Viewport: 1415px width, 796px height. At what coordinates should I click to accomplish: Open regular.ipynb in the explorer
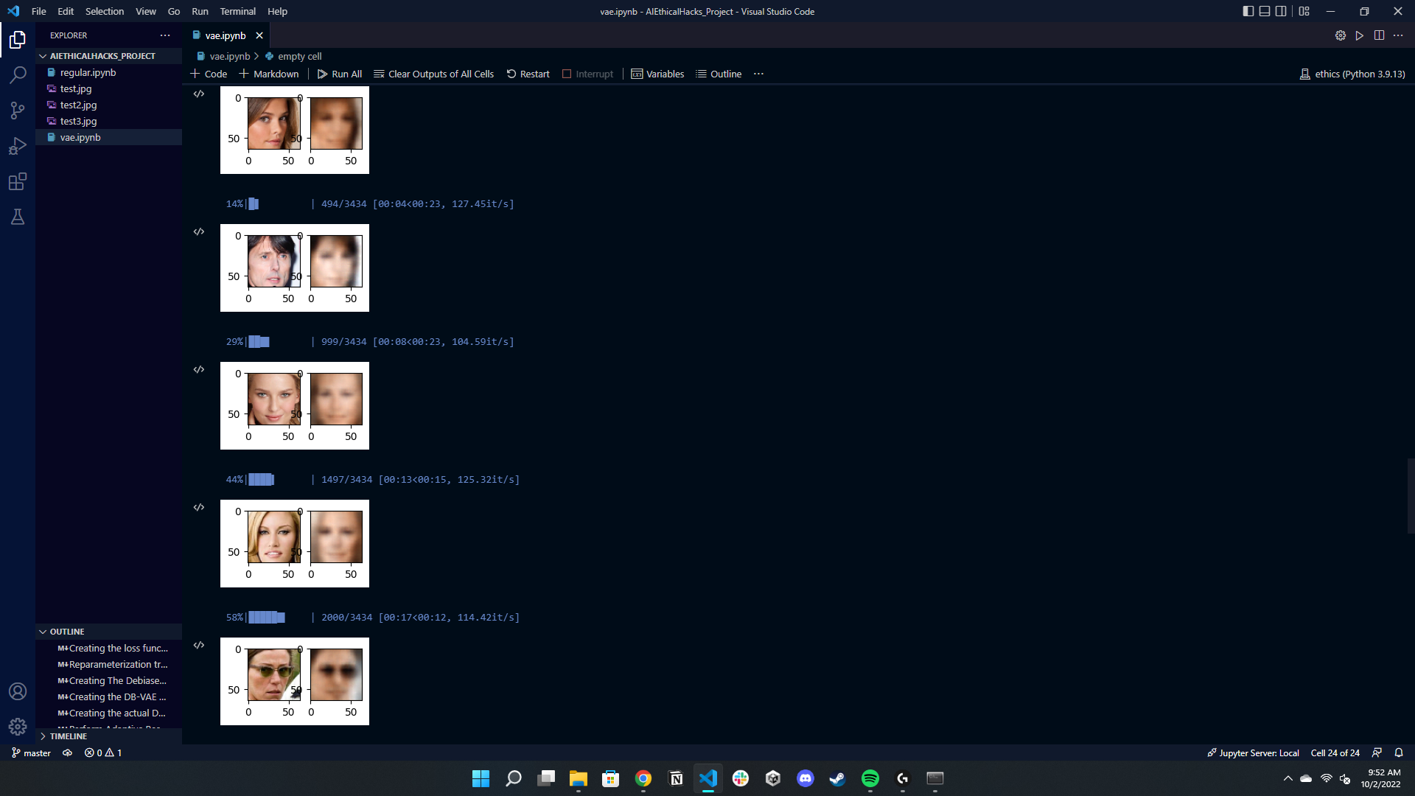[88, 72]
